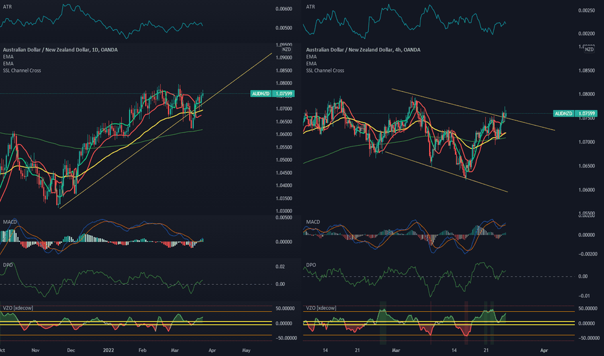The width and height of the screenshot is (604, 356).
Task: Click the 1.09000 price on the 1D price axis
Action: (x=284, y=58)
